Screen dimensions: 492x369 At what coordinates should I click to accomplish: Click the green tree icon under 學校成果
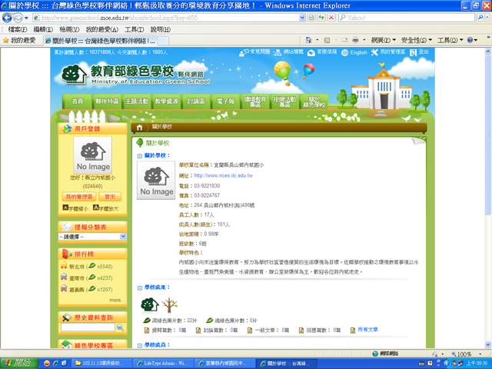click(149, 304)
